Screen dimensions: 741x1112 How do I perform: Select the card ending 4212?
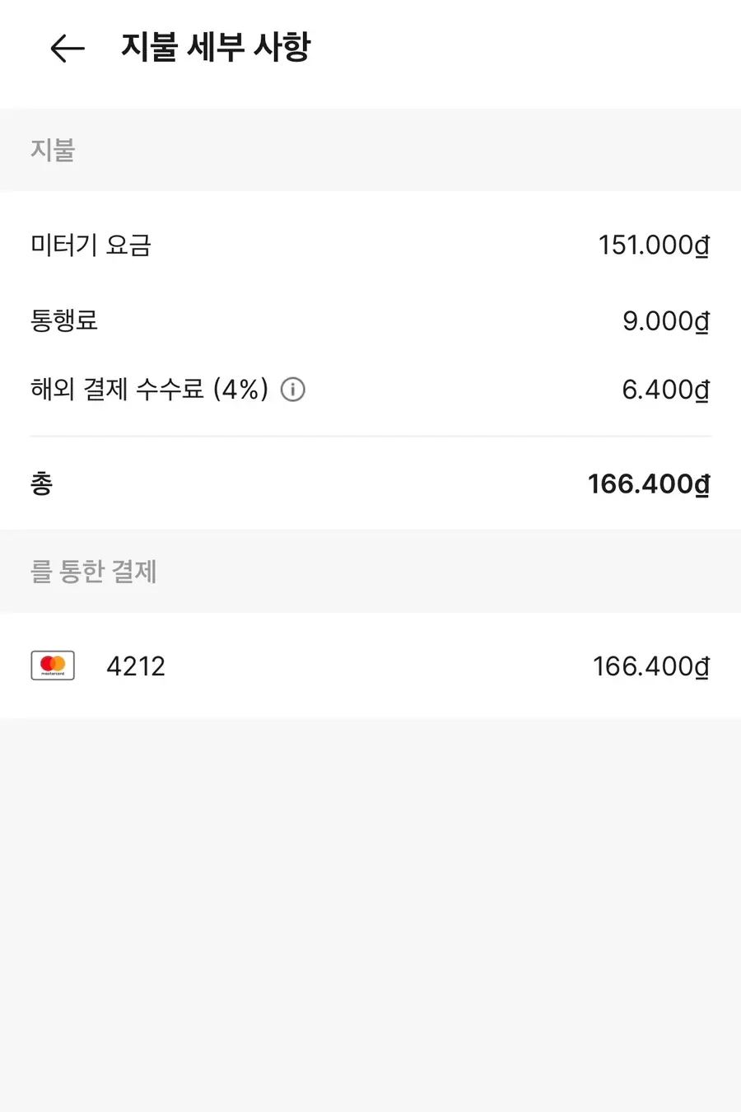pos(136,666)
